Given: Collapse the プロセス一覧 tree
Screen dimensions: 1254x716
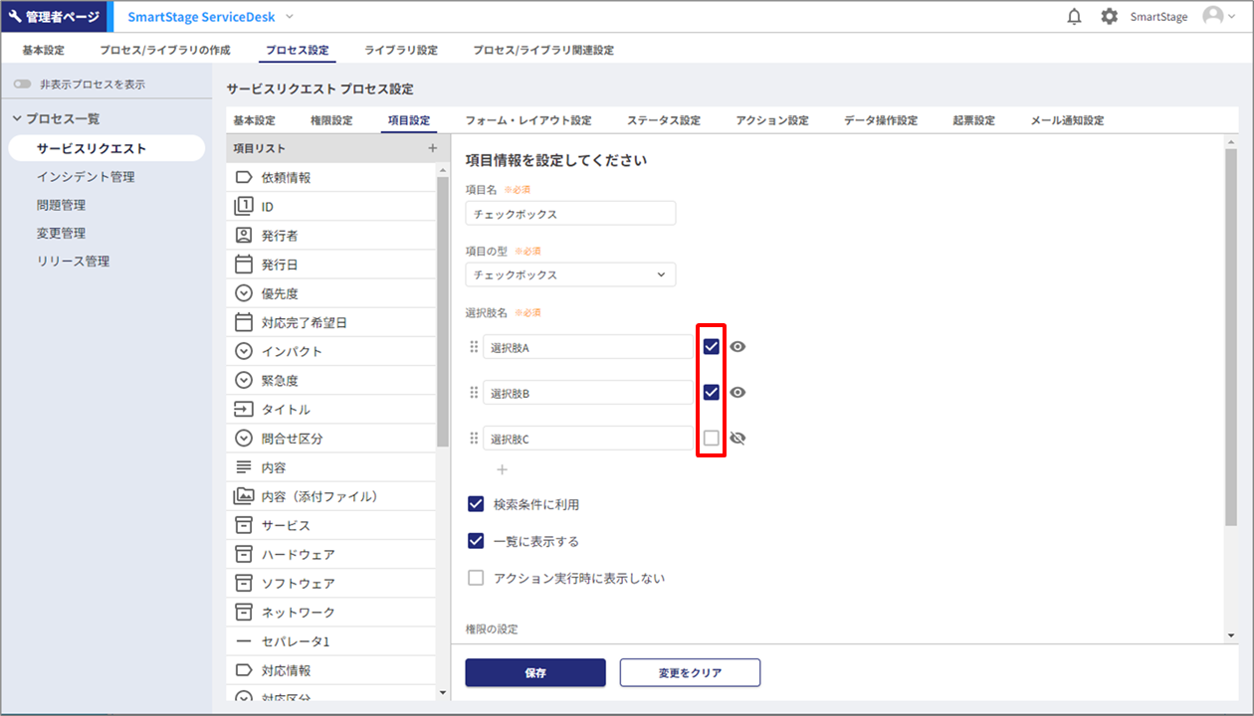Looking at the screenshot, I should coord(17,118).
